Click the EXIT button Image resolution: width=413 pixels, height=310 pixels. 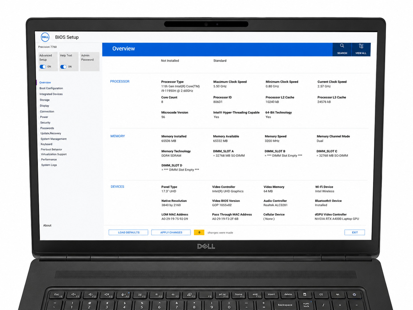[x=355, y=232]
